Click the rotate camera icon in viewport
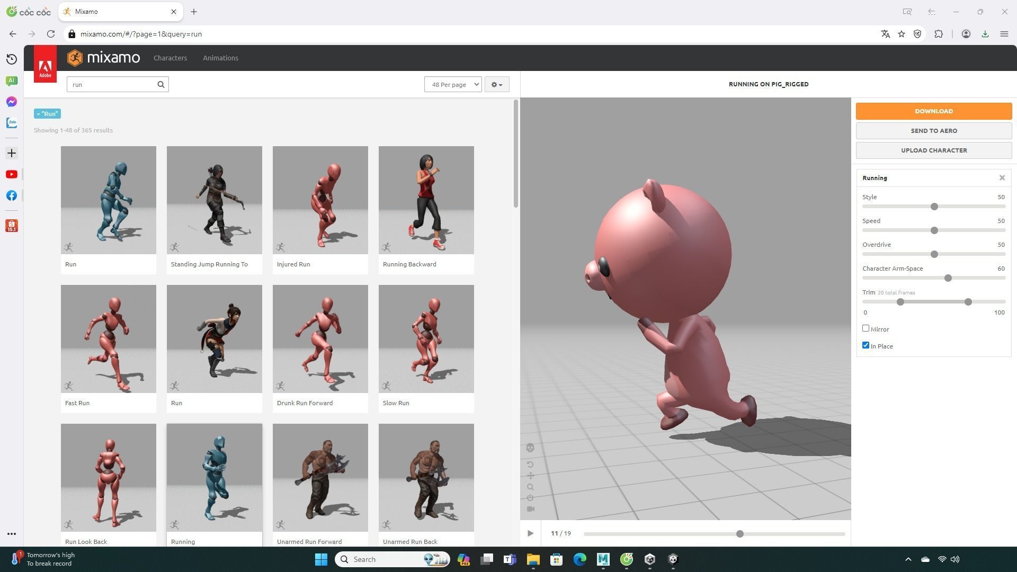This screenshot has width=1017, height=572. click(530, 464)
